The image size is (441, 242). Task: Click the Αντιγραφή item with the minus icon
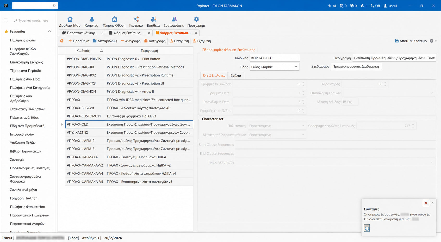point(131,41)
